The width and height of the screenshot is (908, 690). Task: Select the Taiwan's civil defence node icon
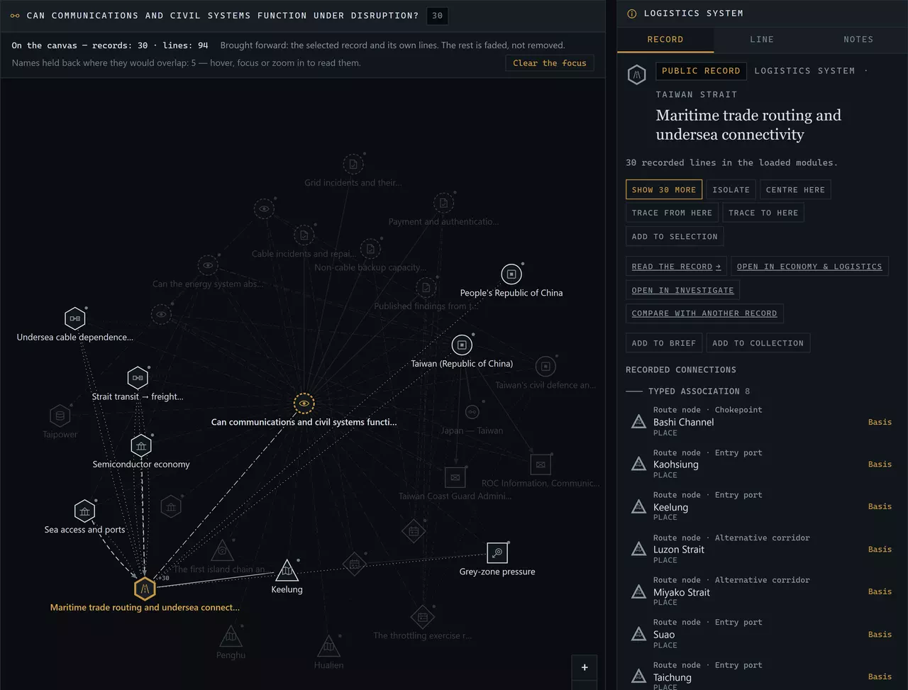pos(546,367)
